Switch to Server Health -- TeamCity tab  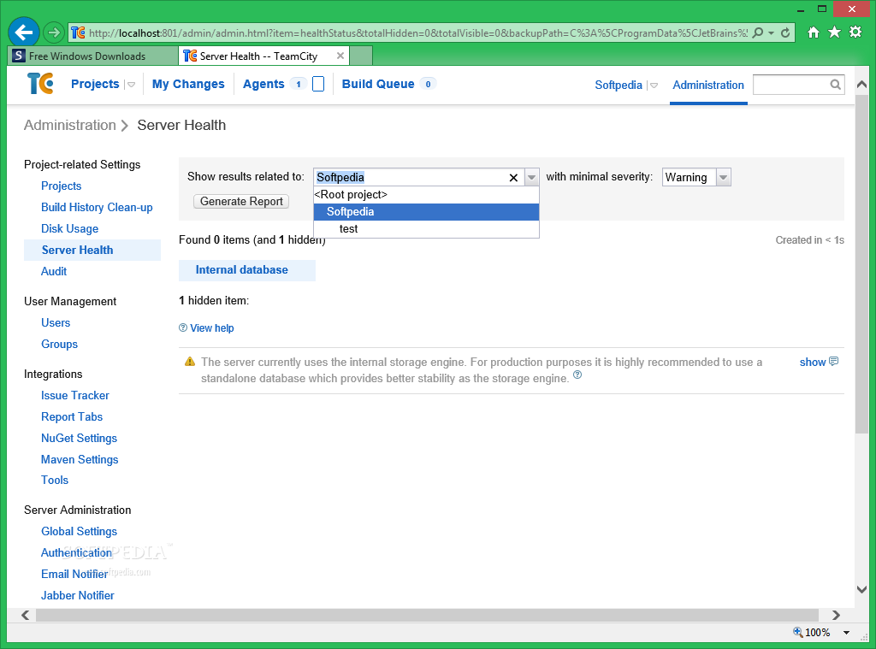click(263, 56)
